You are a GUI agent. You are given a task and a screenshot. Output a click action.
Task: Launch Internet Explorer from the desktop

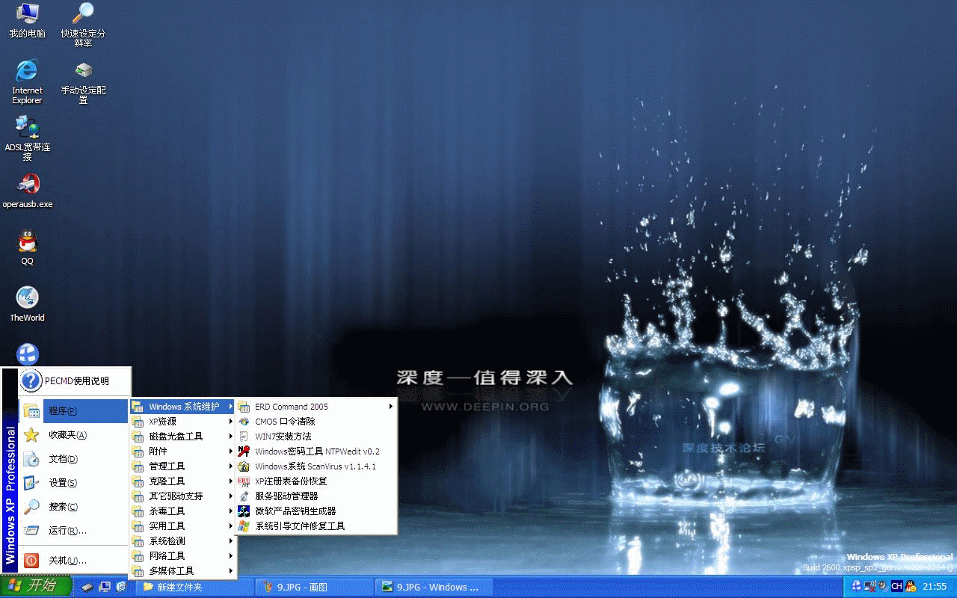click(27, 72)
